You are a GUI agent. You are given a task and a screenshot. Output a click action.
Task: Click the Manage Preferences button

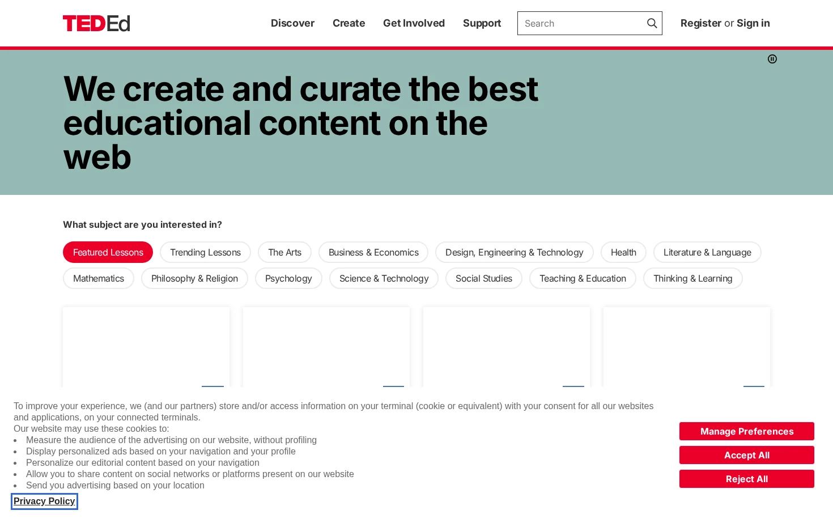click(x=747, y=431)
